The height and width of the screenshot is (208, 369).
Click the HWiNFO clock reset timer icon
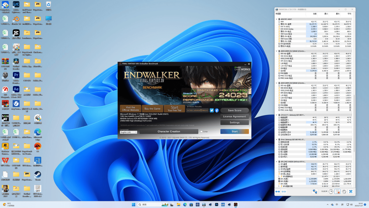point(331,191)
